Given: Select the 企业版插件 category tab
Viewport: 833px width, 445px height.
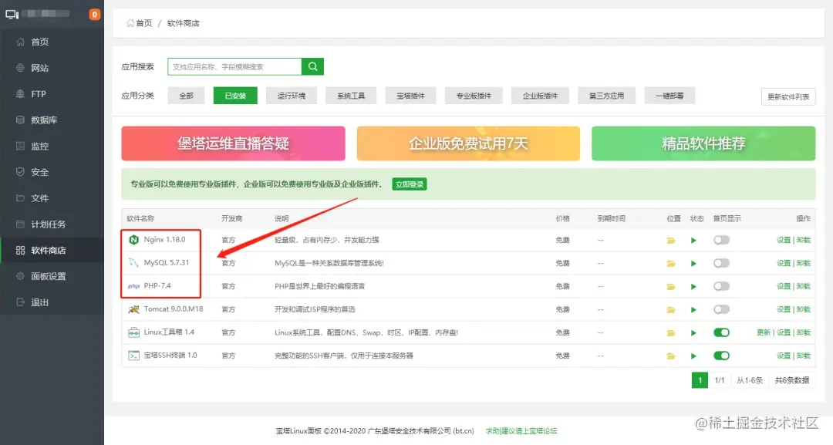Looking at the screenshot, I should click(540, 96).
